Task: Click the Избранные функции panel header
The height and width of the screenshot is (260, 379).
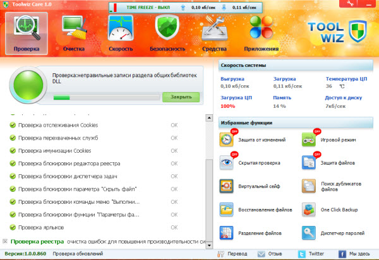Action: [x=296, y=123]
